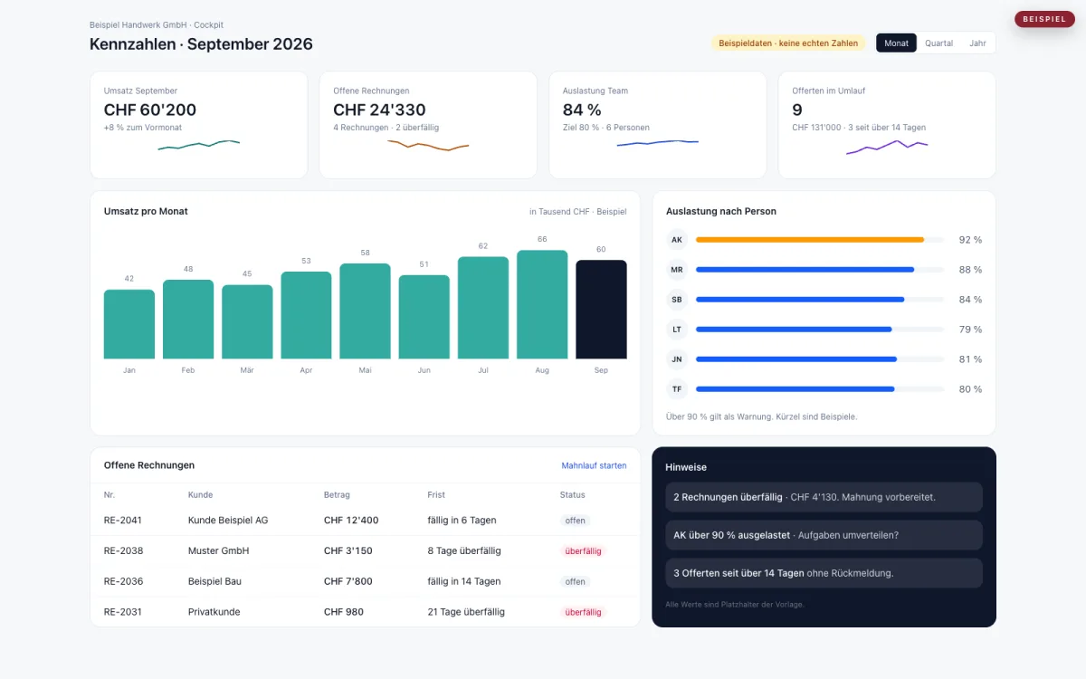Click invoice number RE-2031
Image resolution: width=1086 pixels, height=679 pixels.
(x=123, y=612)
